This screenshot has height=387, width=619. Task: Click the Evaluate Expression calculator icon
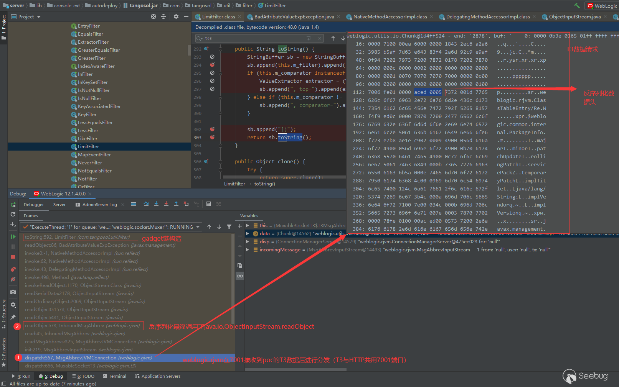209,204
